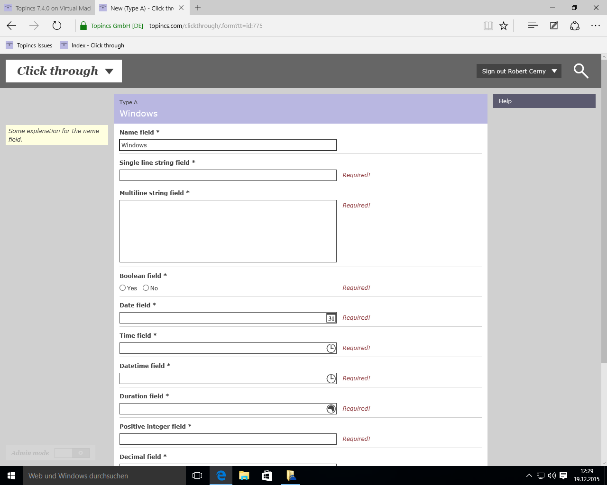Image resolution: width=607 pixels, height=485 pixels.
Task: Click the Make a Web Note icon
Action: point(554,26)
